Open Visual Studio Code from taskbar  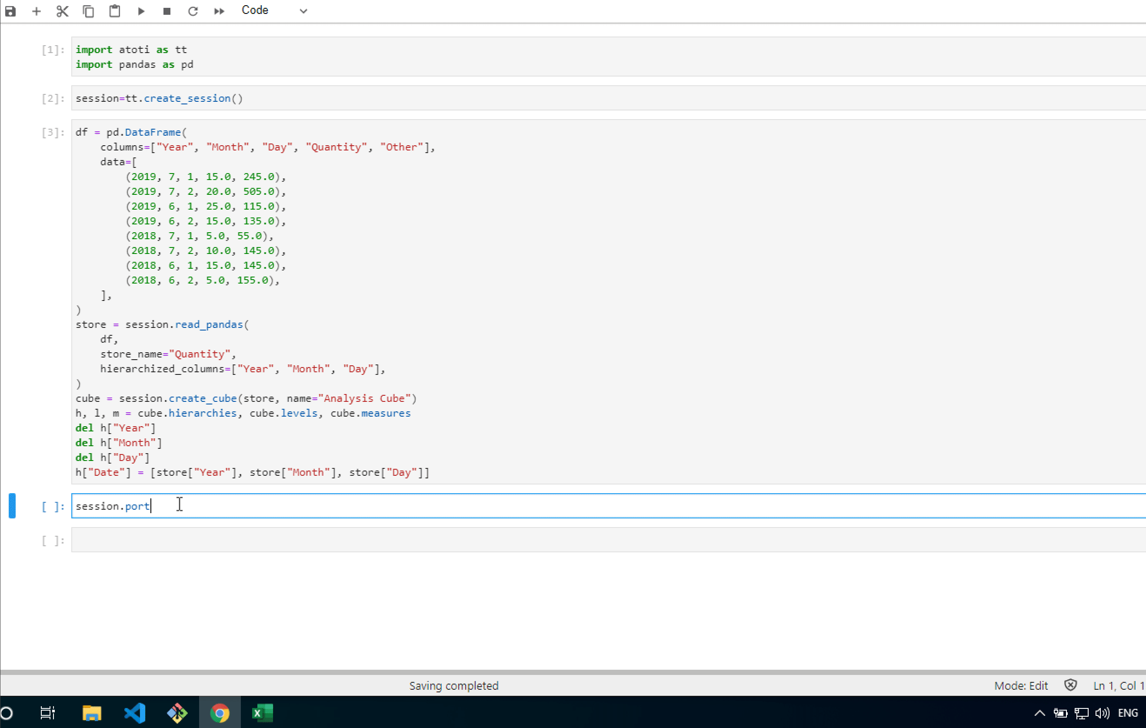click(135, 713)
